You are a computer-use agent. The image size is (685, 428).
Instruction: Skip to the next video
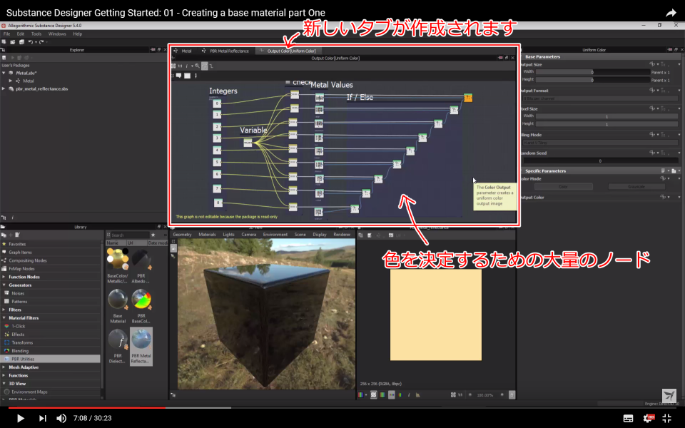42,418
